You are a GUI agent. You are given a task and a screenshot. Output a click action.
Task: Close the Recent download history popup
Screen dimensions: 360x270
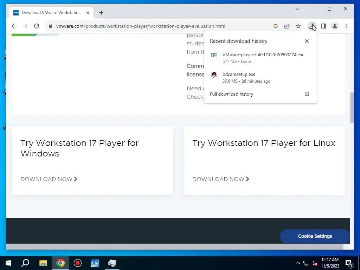(307, 41)
